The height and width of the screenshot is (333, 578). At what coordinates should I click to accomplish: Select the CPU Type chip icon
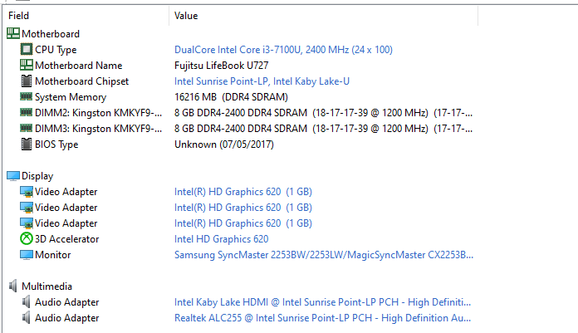coord(27,49)
